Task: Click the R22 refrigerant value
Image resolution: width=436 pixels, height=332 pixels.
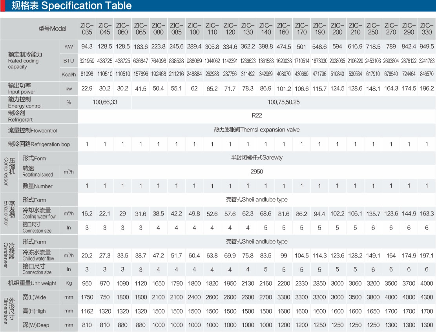Action: [x=257, y=116]
